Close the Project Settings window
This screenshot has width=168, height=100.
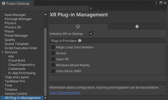(x=165, y=3)
